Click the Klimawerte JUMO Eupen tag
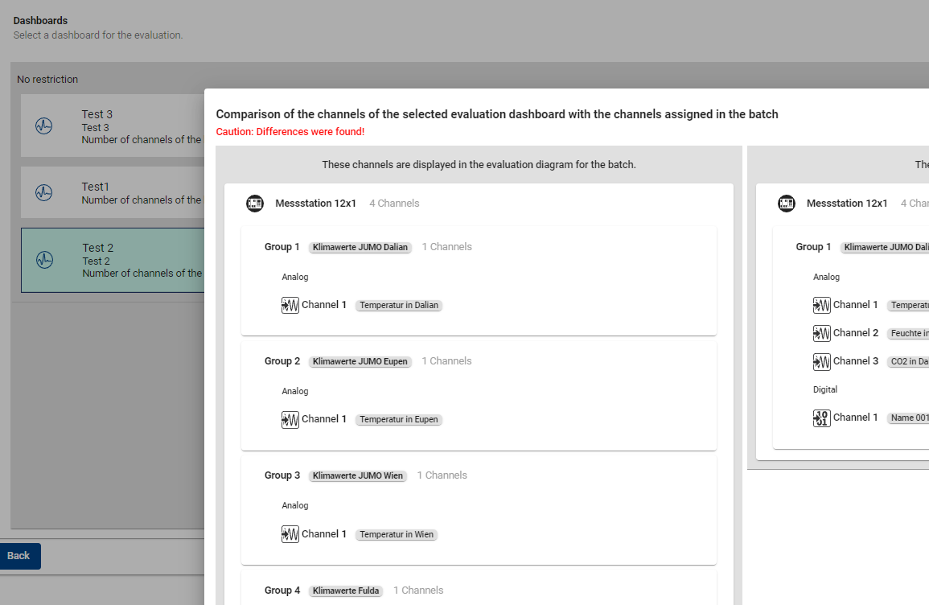929x605 pixels. [360, 362]
